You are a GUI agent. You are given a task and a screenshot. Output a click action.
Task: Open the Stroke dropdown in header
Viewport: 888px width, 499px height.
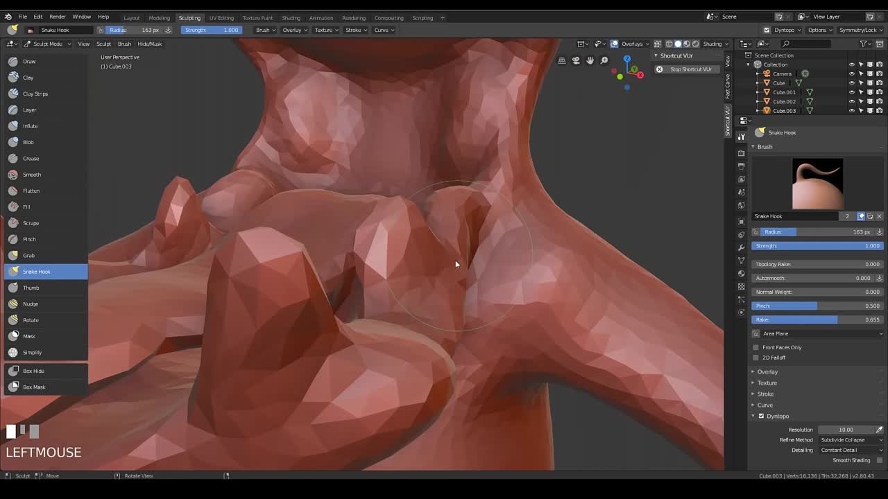(x=356, y=30)
